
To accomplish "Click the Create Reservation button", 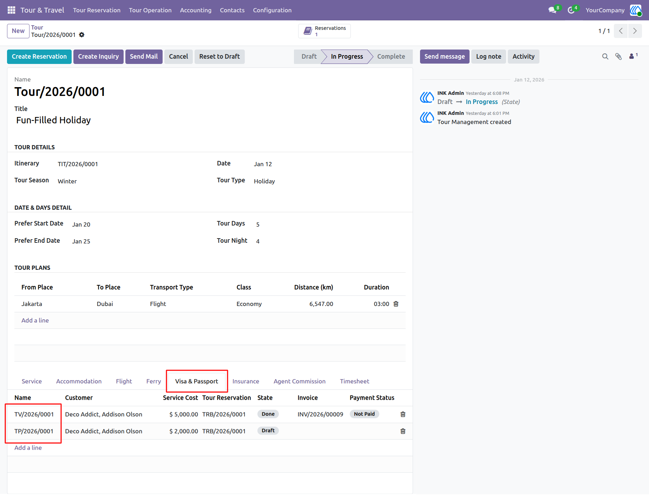I will [x=39, y=57].
